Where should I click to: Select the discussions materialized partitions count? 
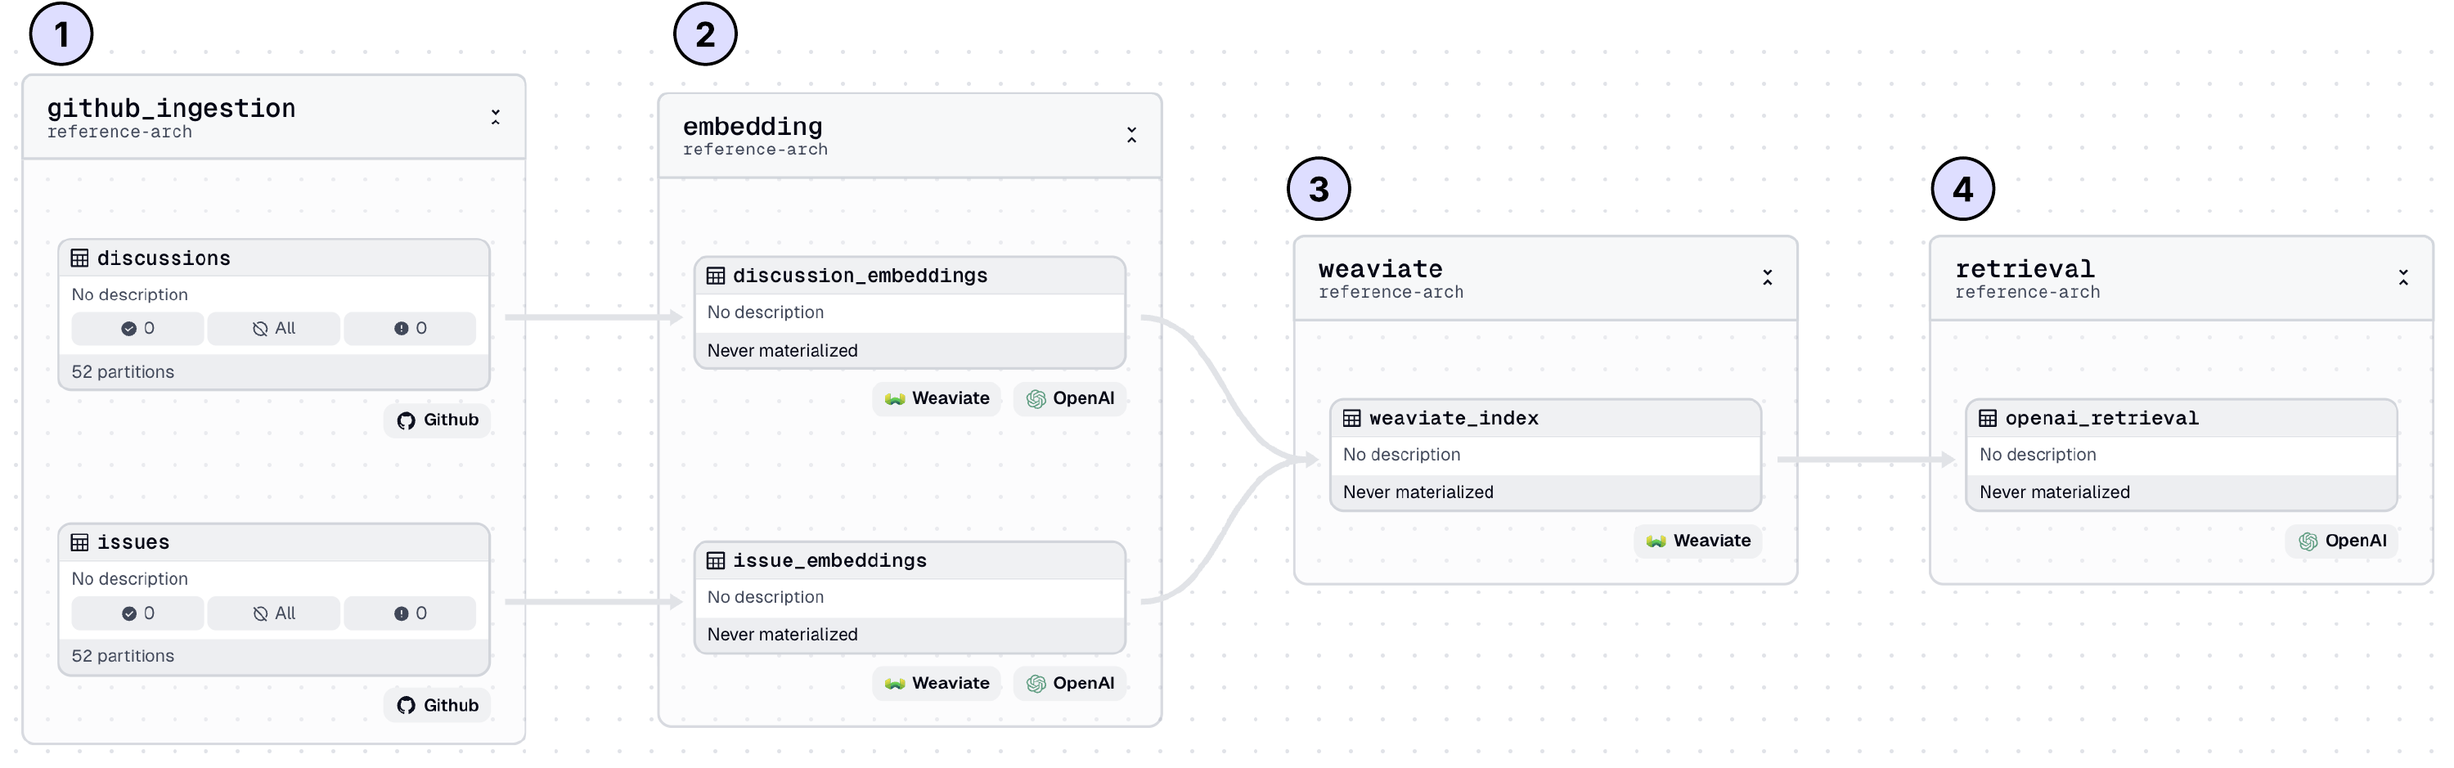137,329
